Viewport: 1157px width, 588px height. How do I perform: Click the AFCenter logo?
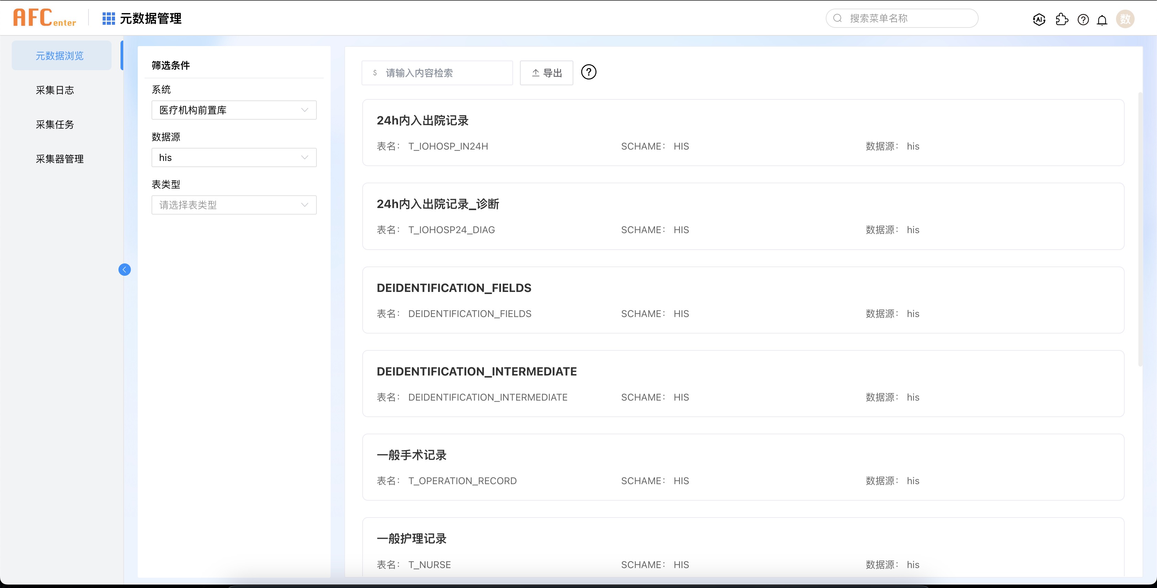tap(44, 18)
